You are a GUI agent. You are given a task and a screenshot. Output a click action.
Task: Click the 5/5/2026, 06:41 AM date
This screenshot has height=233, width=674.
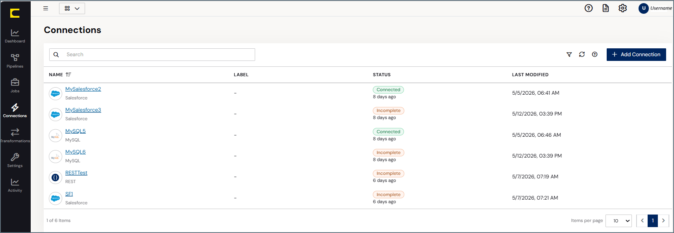pos(535,93)
